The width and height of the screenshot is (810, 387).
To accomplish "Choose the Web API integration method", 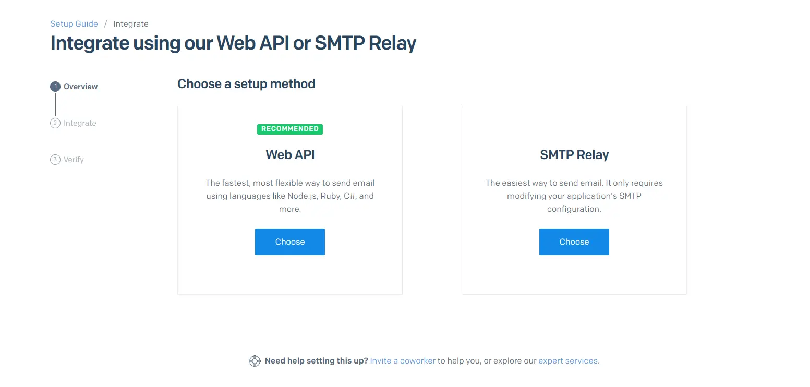I will point(290,241).
